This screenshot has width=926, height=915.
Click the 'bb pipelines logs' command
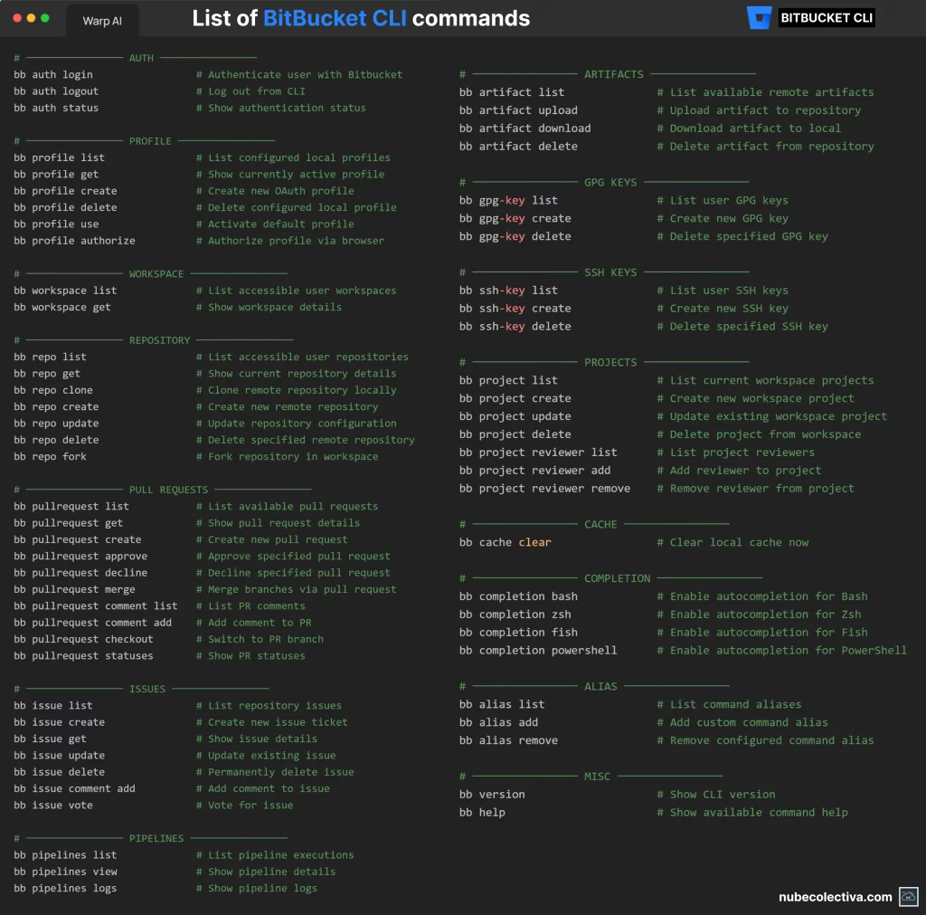coord(65,888)
